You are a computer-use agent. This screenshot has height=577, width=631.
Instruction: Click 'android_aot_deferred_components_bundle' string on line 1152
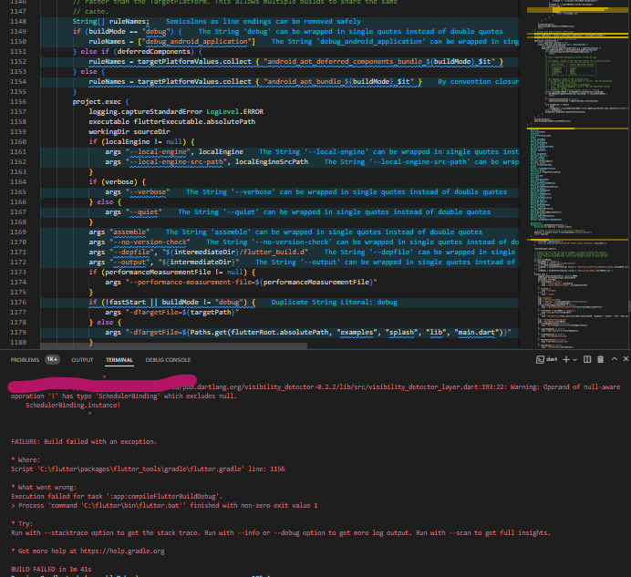point(346,62)
